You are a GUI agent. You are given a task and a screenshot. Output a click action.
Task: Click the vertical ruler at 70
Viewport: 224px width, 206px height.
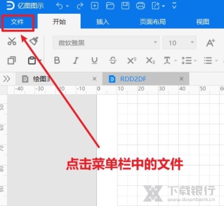coord(1,148)
